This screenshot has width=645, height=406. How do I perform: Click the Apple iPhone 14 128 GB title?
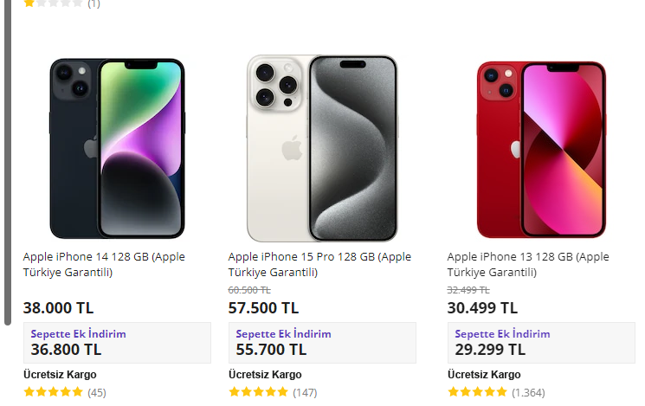[104, 264]
